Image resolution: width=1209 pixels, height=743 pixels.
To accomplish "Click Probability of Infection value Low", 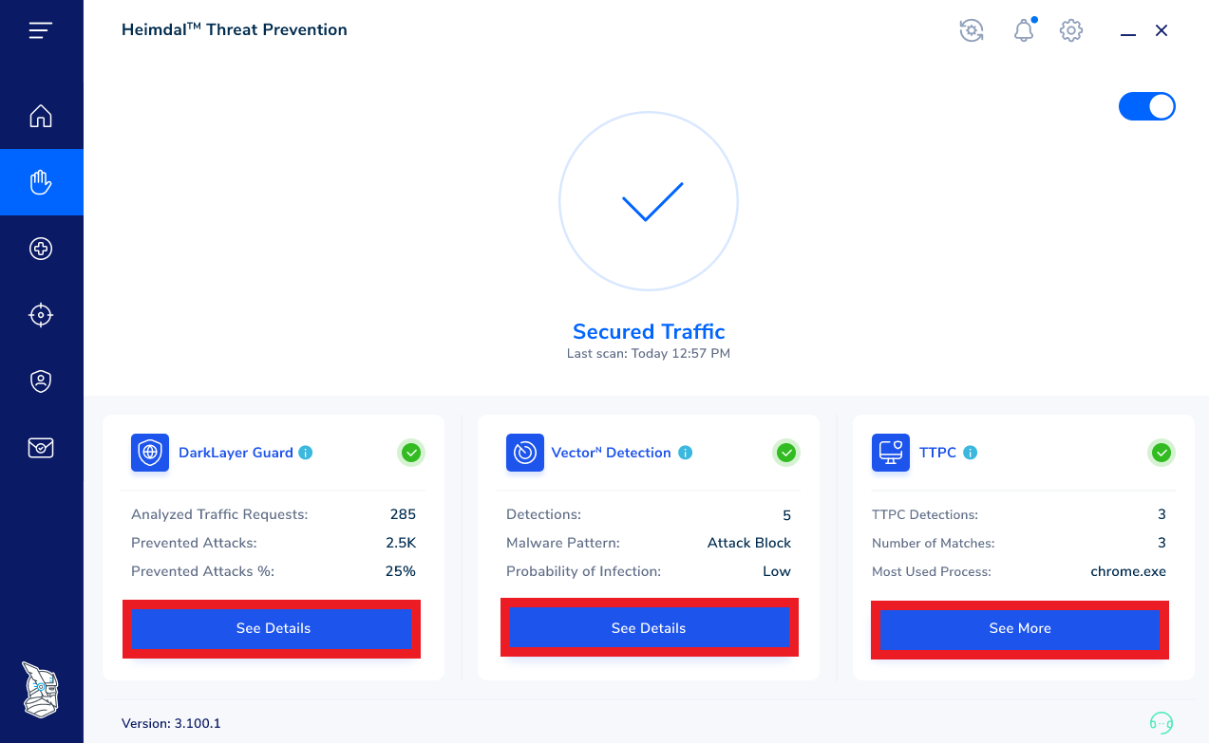I will 777,571.
